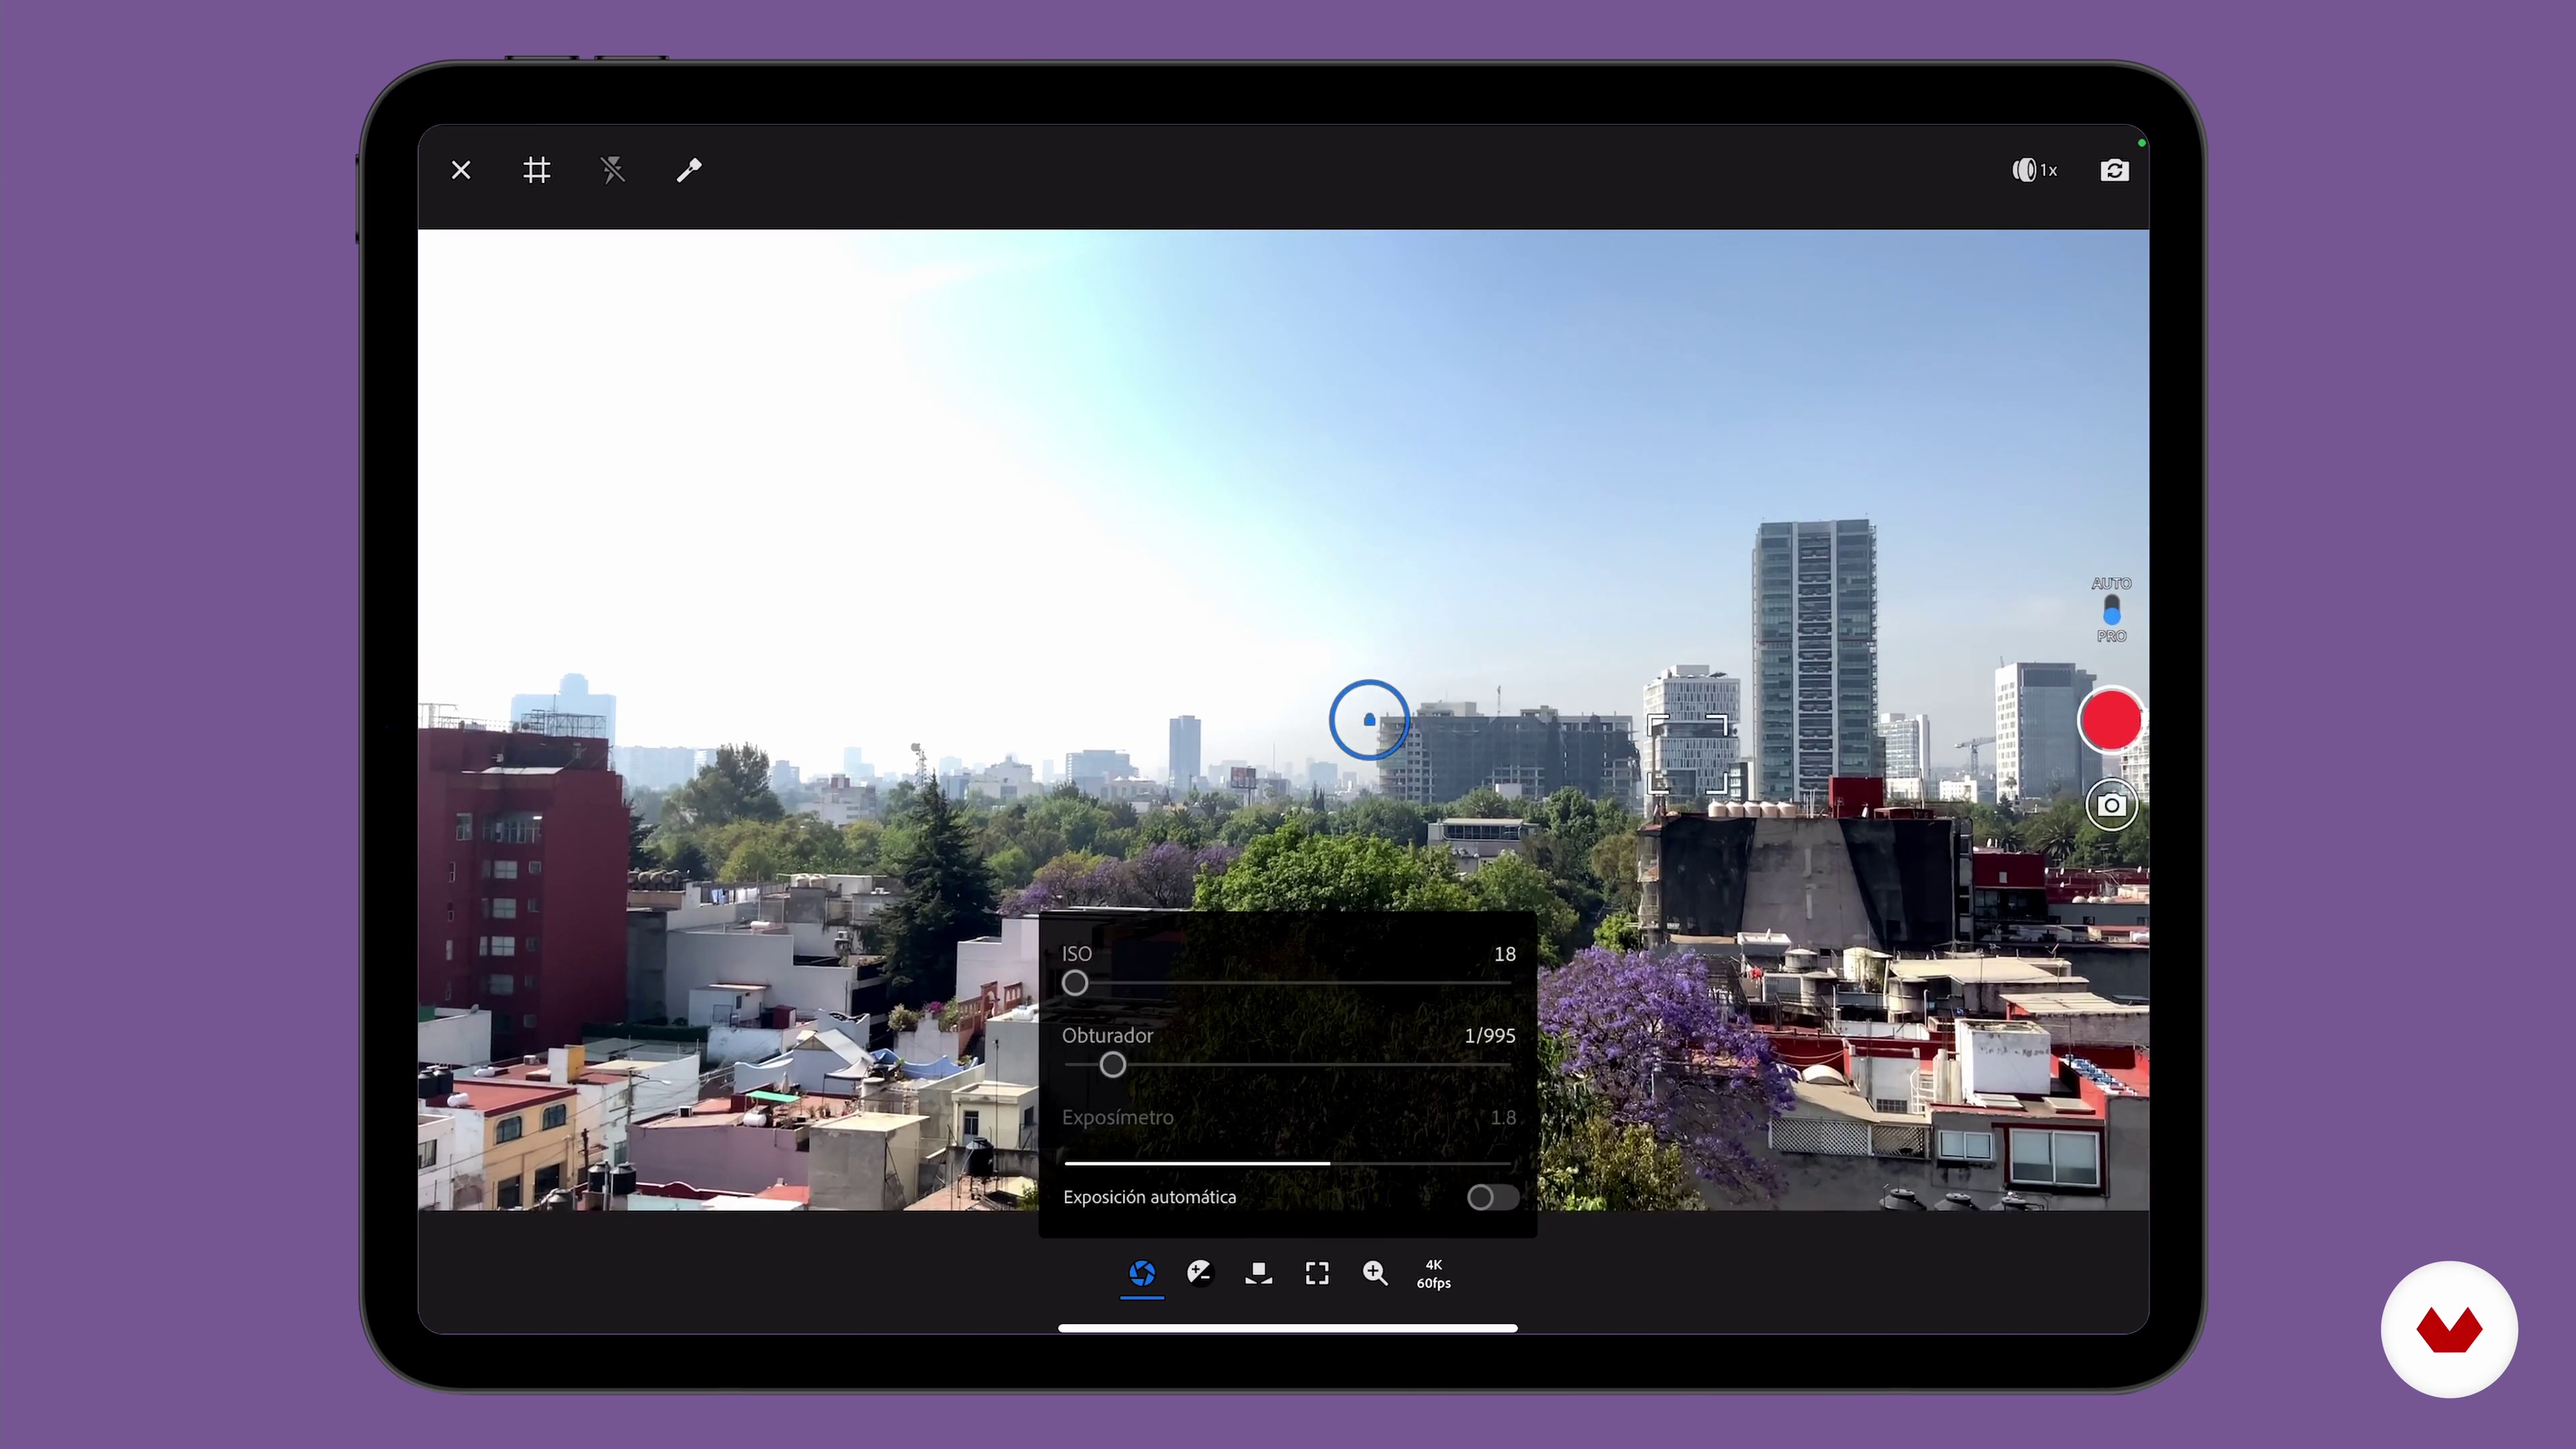The width and height of the screenshot is (2576, 1449).
Task: Click the Obturador label
Action: pos(1107,1036)
